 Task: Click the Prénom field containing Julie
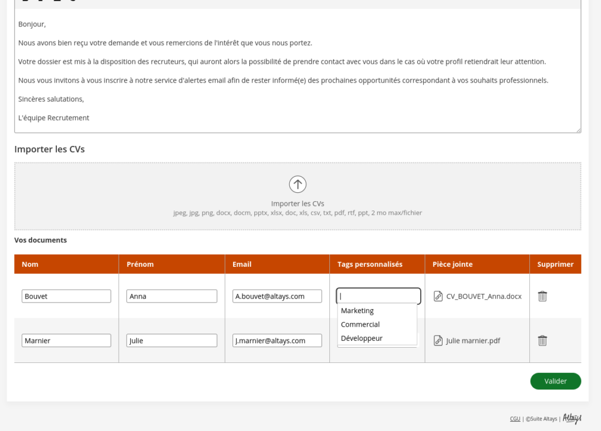click(171, 341)
